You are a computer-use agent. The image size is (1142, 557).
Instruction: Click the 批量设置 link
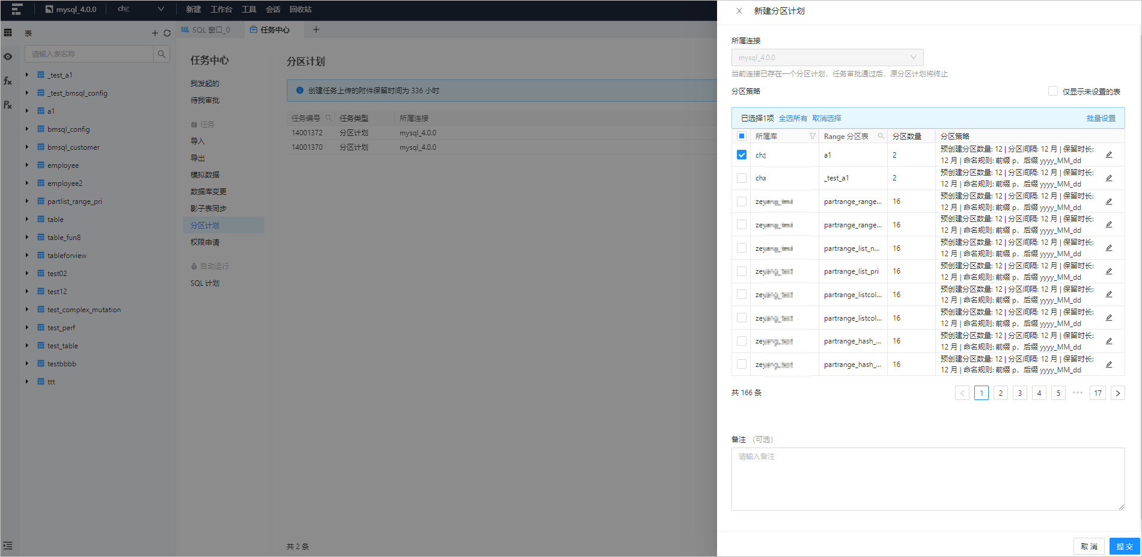pos(1101,118)
